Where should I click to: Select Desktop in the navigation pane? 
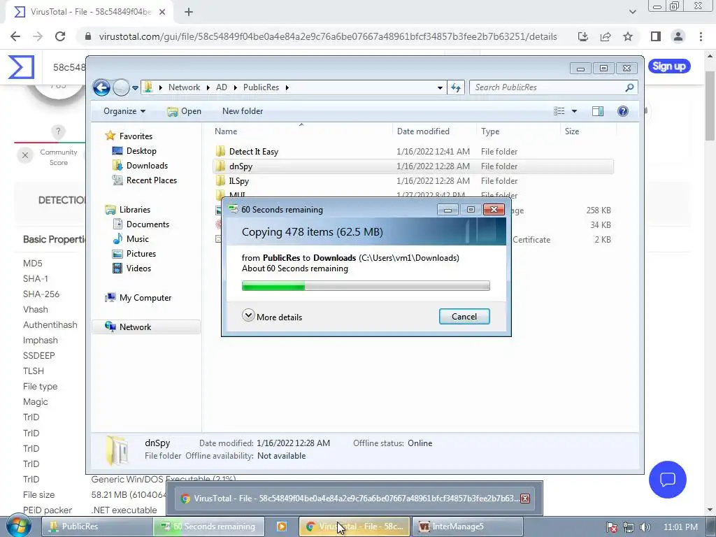[x=134, y=151]
